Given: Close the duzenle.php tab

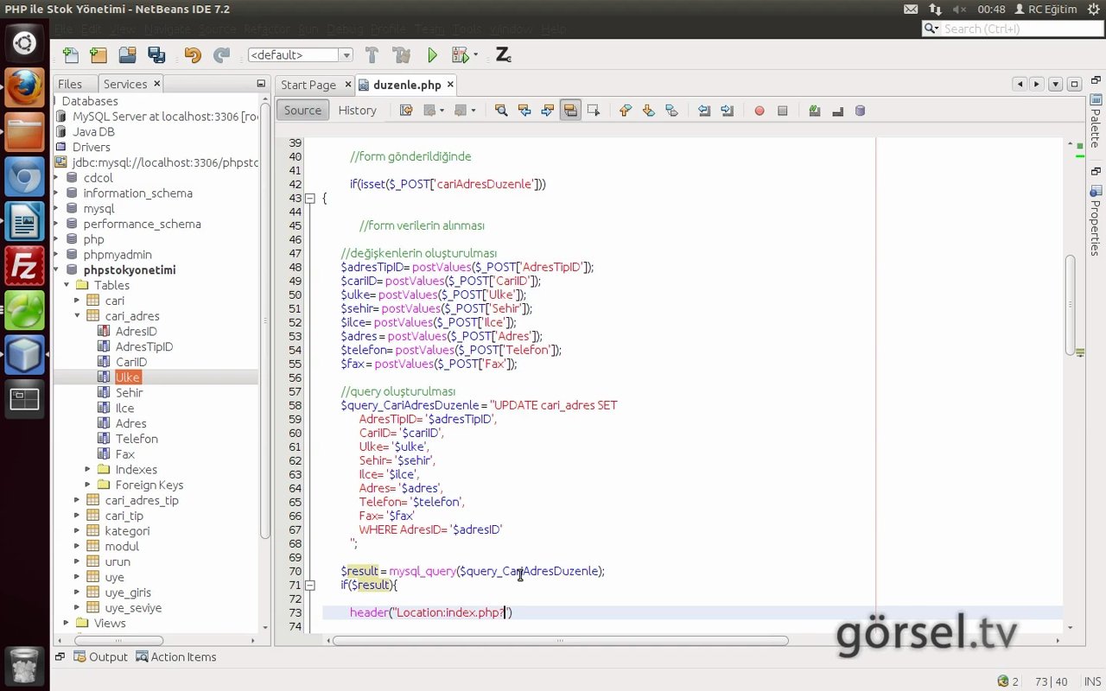Looking at the screenshot, I should [x=450, y=85].
